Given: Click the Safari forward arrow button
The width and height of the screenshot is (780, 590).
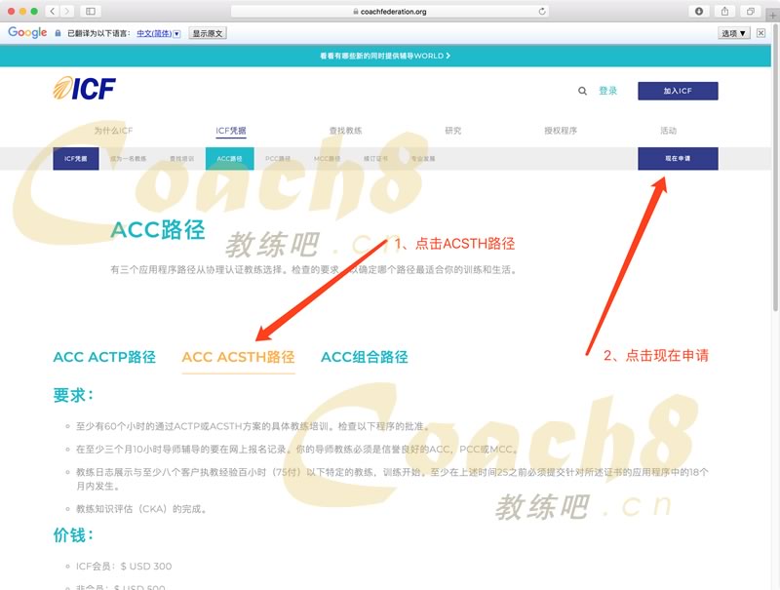Looking at the screenshot, I should tap(66, 11).
